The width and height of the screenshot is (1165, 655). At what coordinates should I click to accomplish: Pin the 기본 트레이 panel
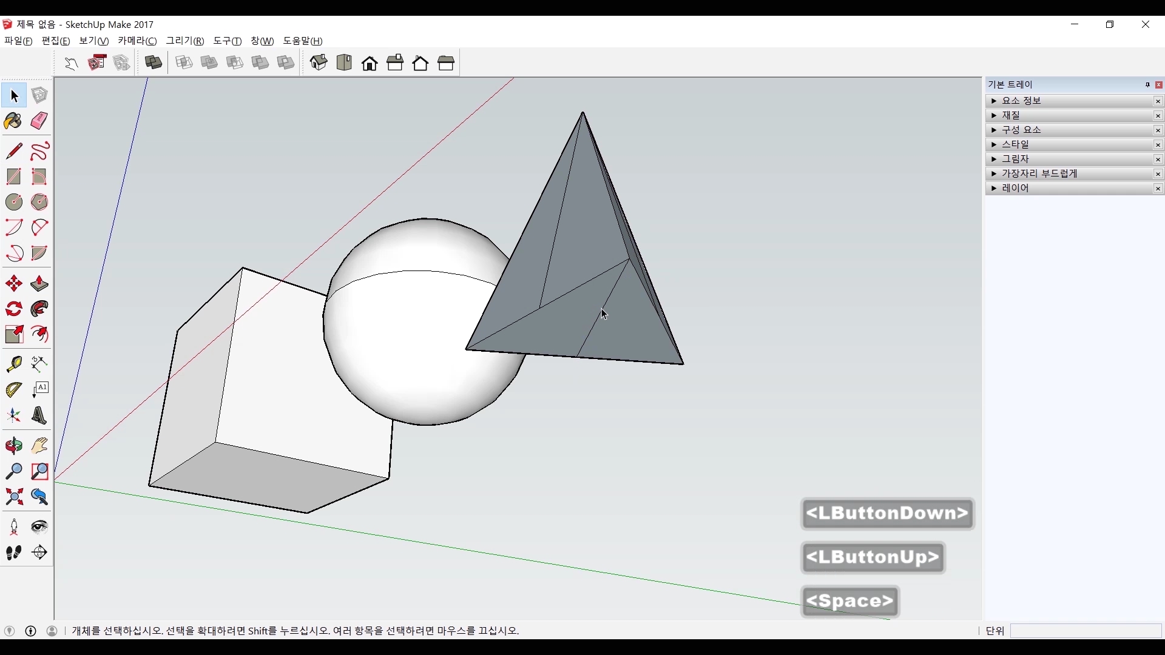(1147, 85)
